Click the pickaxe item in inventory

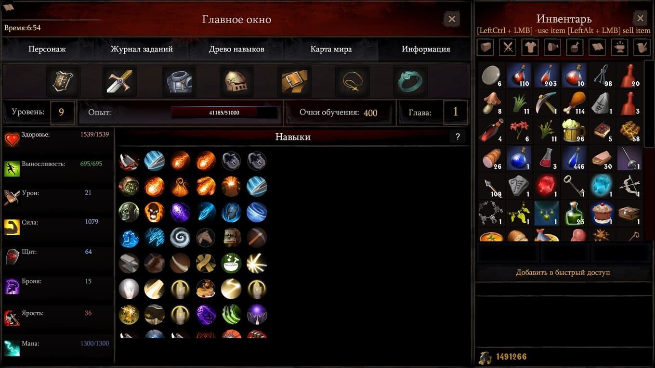pyautogui.click(x=546, y=102)
